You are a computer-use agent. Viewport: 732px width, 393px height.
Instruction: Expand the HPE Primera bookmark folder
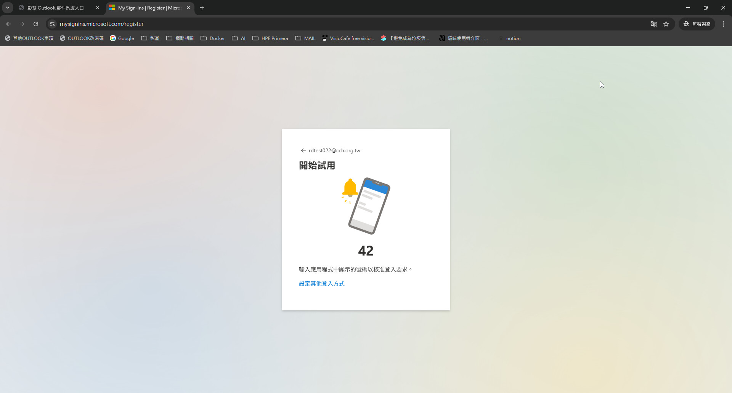click(x=270, y=38)
